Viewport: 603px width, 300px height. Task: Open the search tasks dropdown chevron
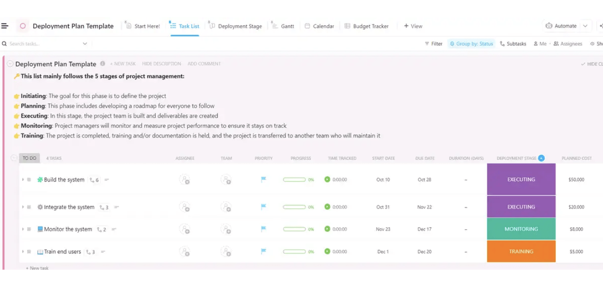pos(85,44)
